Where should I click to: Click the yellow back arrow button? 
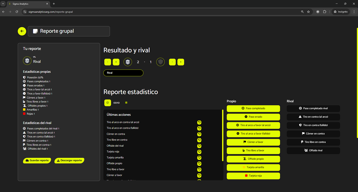(x=22, y=31)
